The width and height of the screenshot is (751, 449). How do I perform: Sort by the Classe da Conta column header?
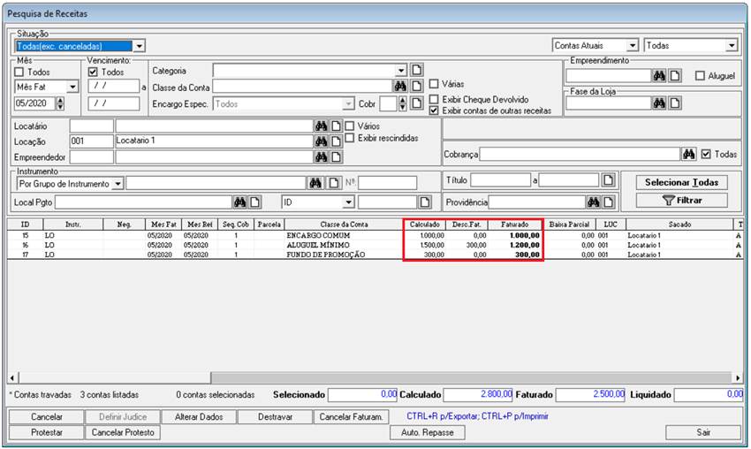coord(344,224)
